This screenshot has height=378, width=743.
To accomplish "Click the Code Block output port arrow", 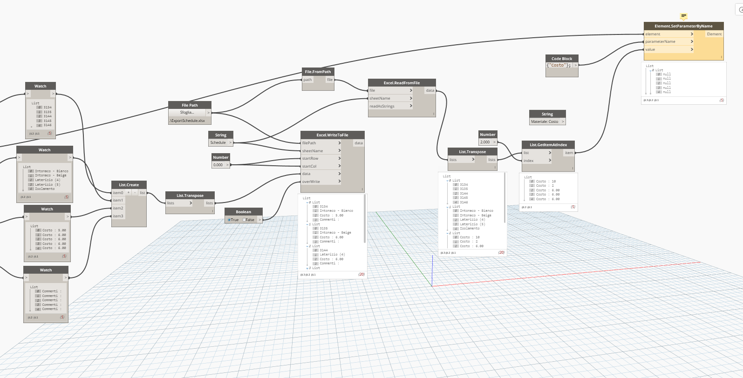I will 575,65.
